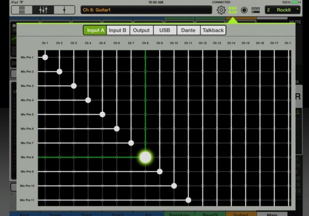Screen dimensions: 309x216
Task: Open the snapshots/shows grid icon
Action: pos(255,10)
